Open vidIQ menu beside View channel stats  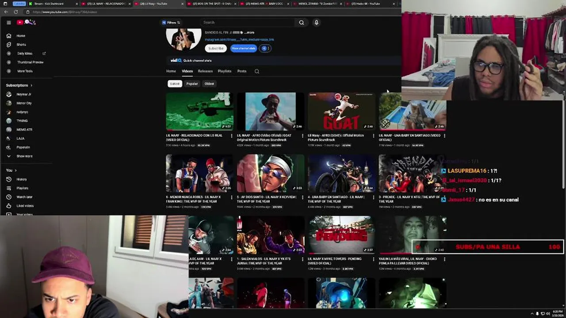pyautogui.click(x=265, y=48)
